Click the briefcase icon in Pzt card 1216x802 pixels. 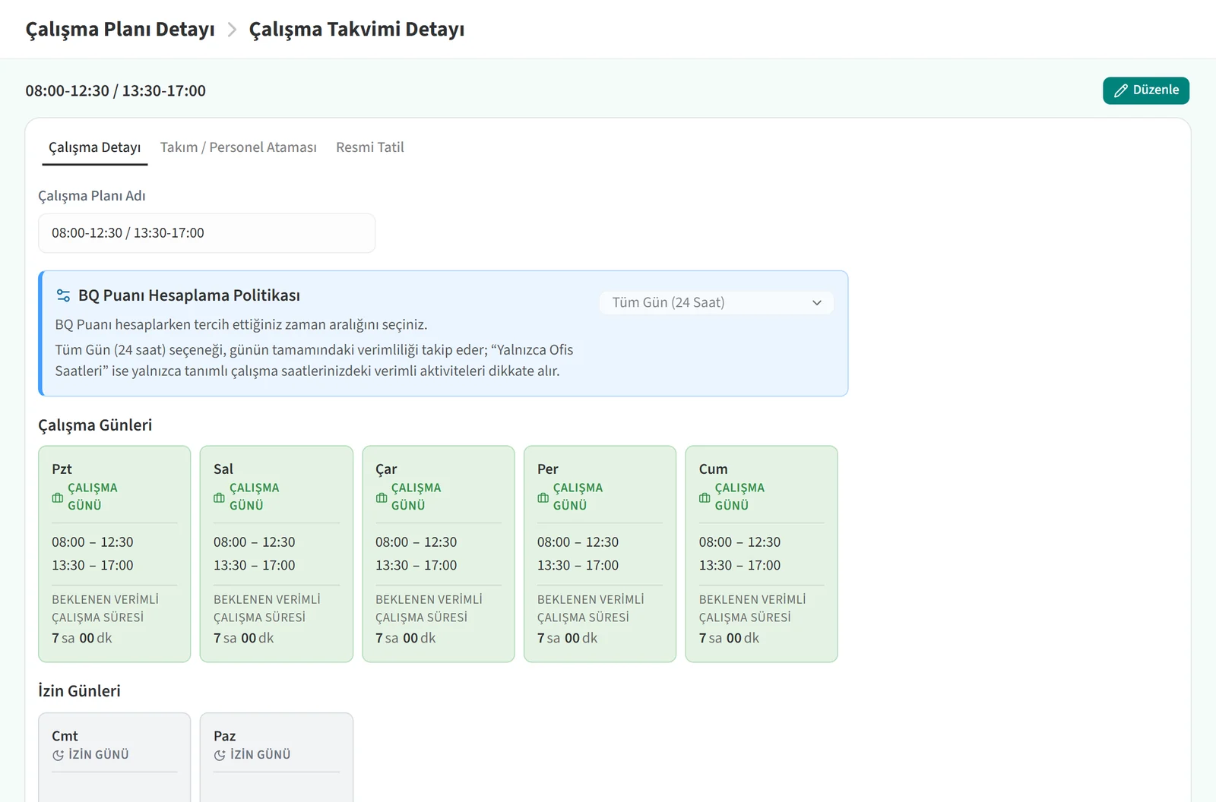[x=58, y=498]
